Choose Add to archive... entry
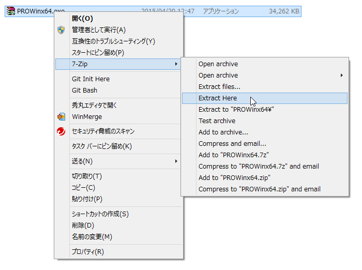The height and width of the screenshot is (270, 362). click(x=223, y=132)
